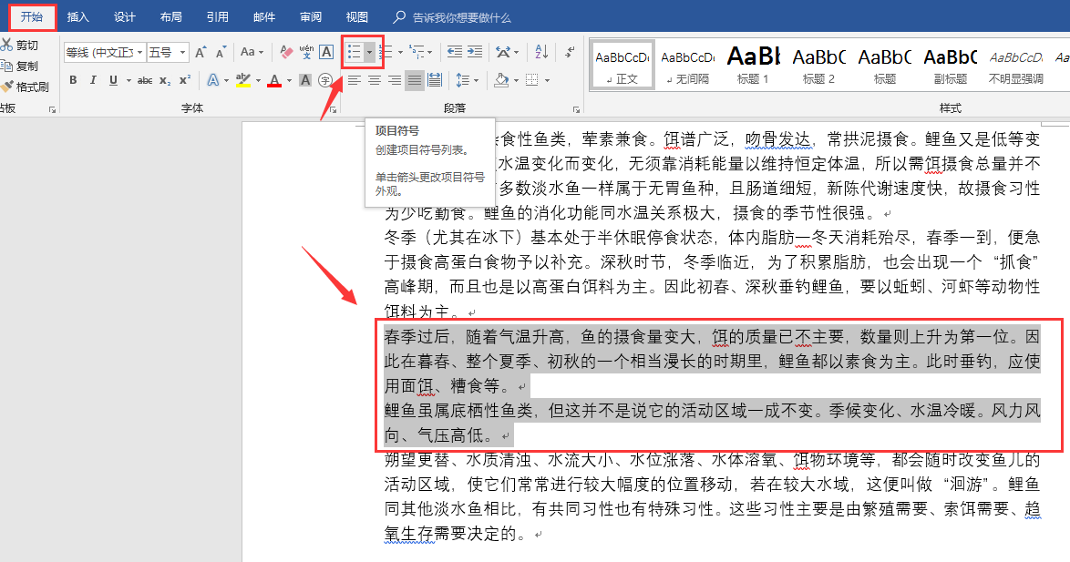The image size is (1070, 562).
Task: Expand underline style arrow
Action: tap(128, 80)
